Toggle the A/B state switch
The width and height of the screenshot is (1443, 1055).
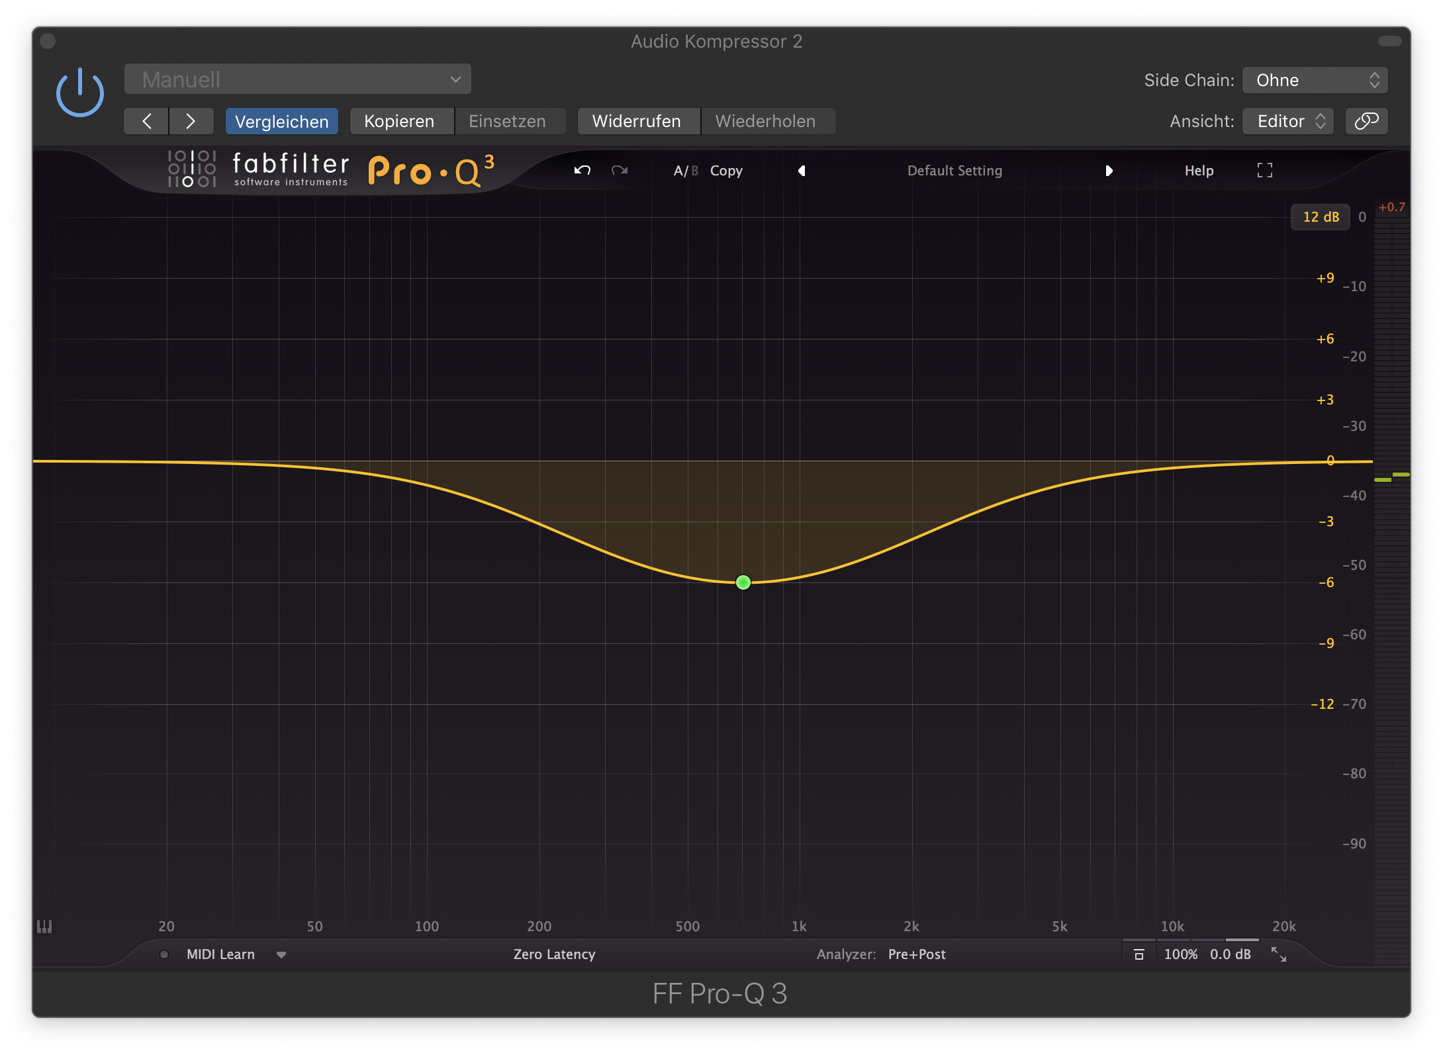[686, 171]
